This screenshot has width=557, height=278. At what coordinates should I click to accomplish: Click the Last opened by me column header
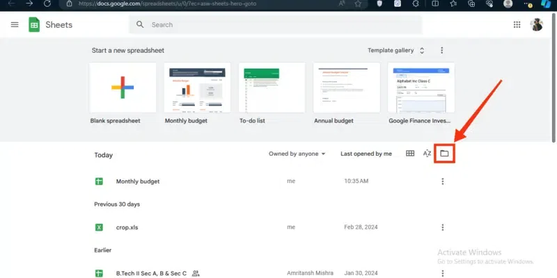[x=366, y=154]
